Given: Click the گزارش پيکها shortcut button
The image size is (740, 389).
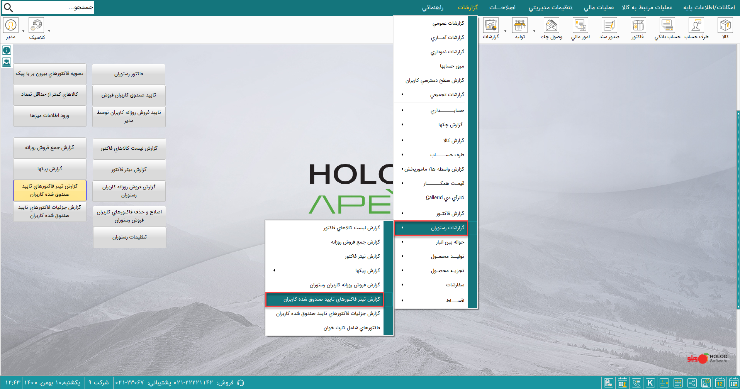Looking at the screenshot, I should (x=49, y=169).
